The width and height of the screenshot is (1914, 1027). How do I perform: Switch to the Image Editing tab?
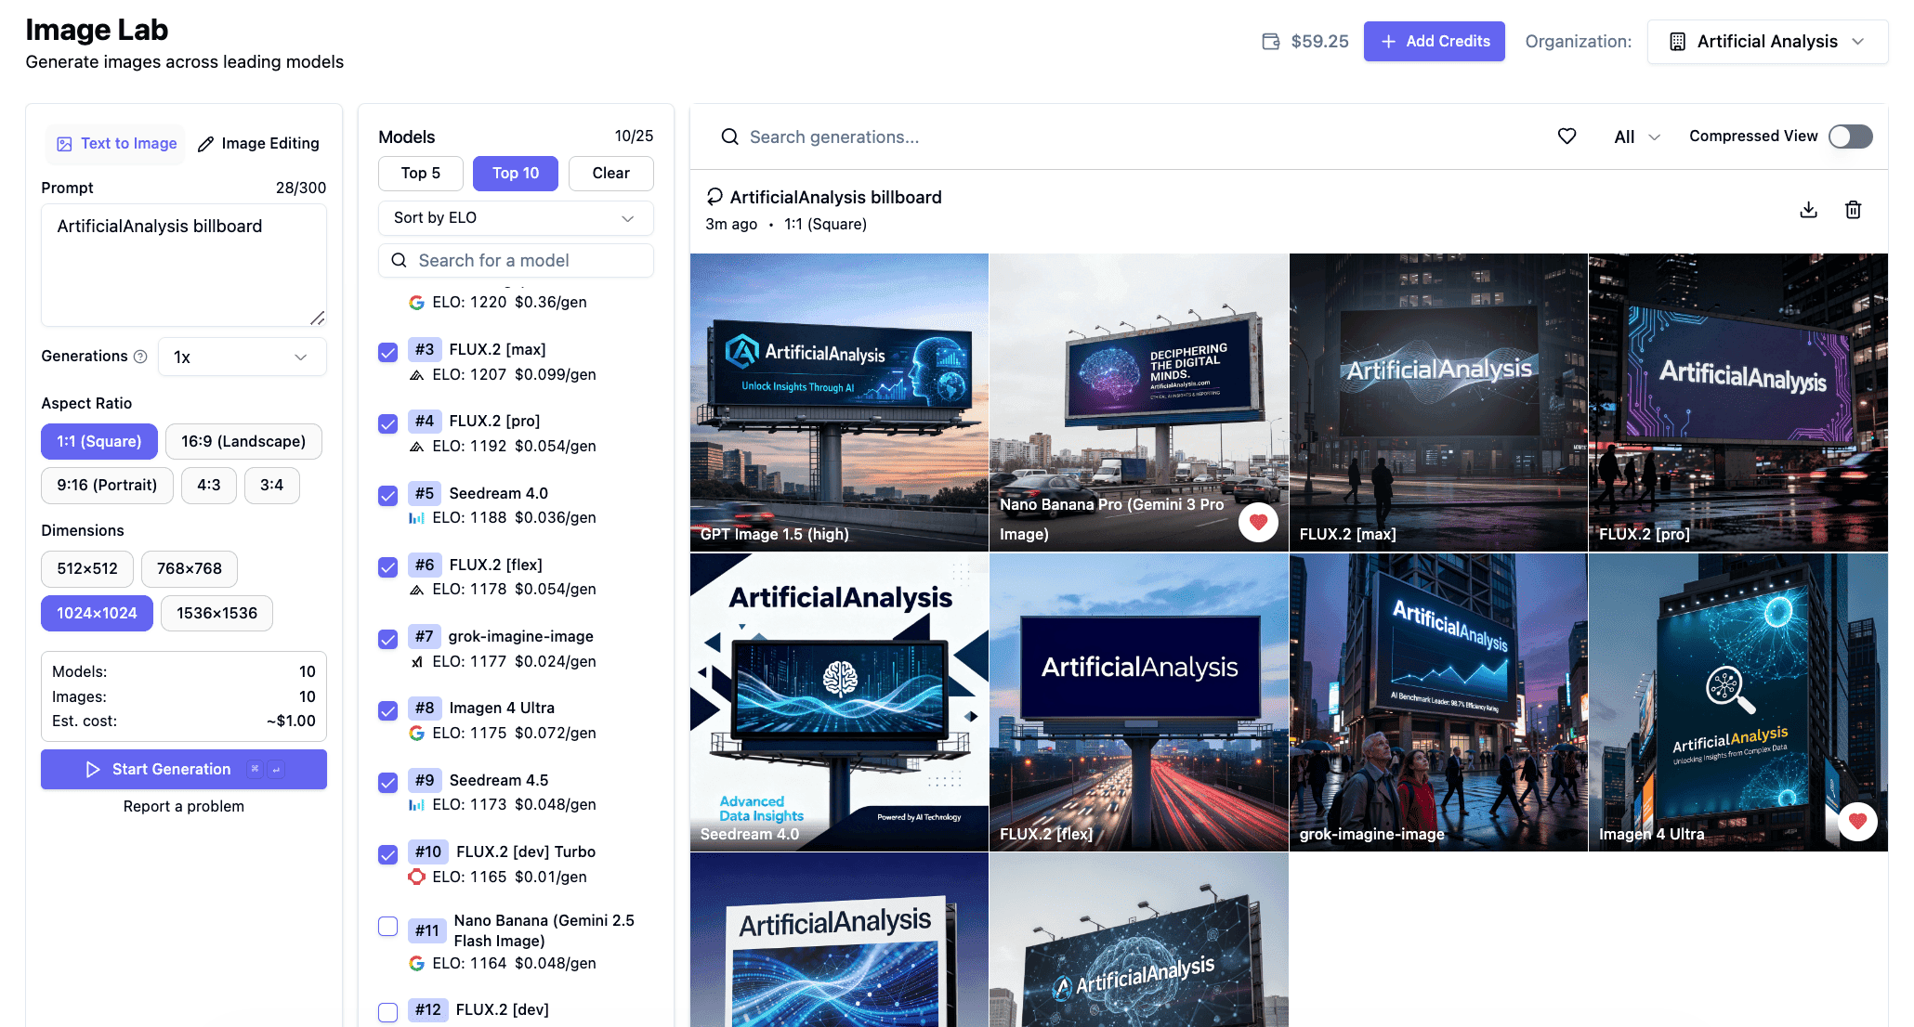(258, 144)
